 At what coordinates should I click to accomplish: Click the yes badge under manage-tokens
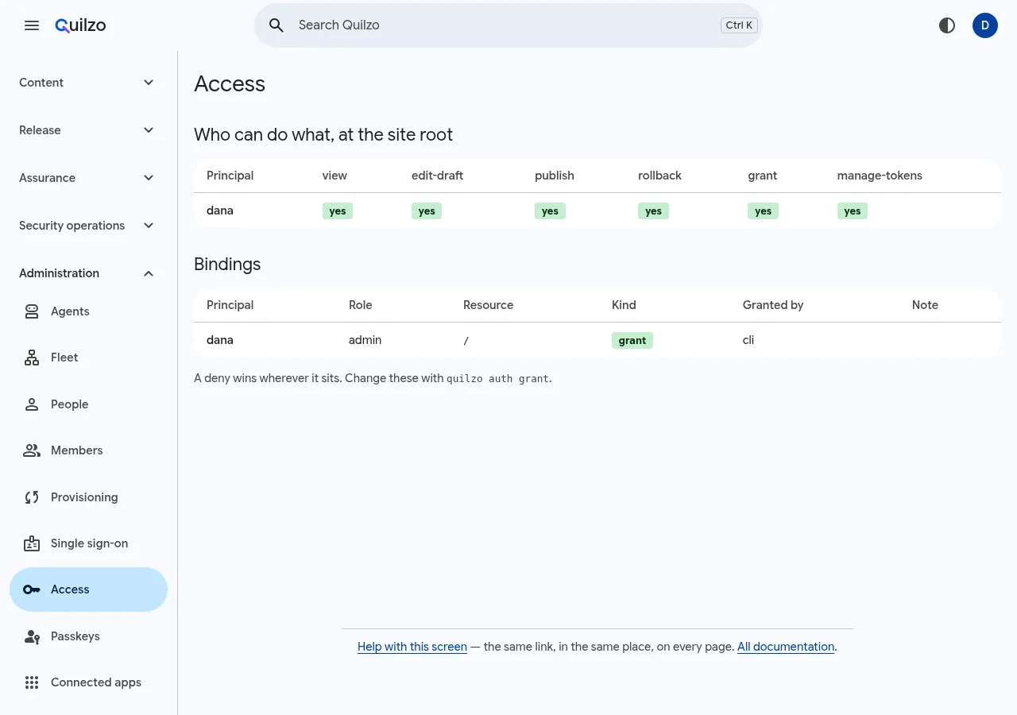(853, 211)
